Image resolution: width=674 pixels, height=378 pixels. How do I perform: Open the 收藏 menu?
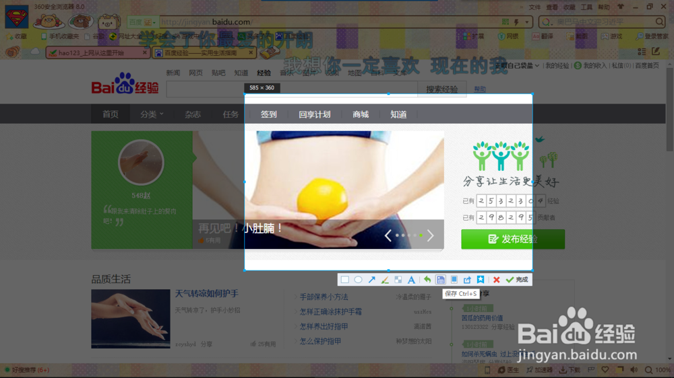[569, 7]
